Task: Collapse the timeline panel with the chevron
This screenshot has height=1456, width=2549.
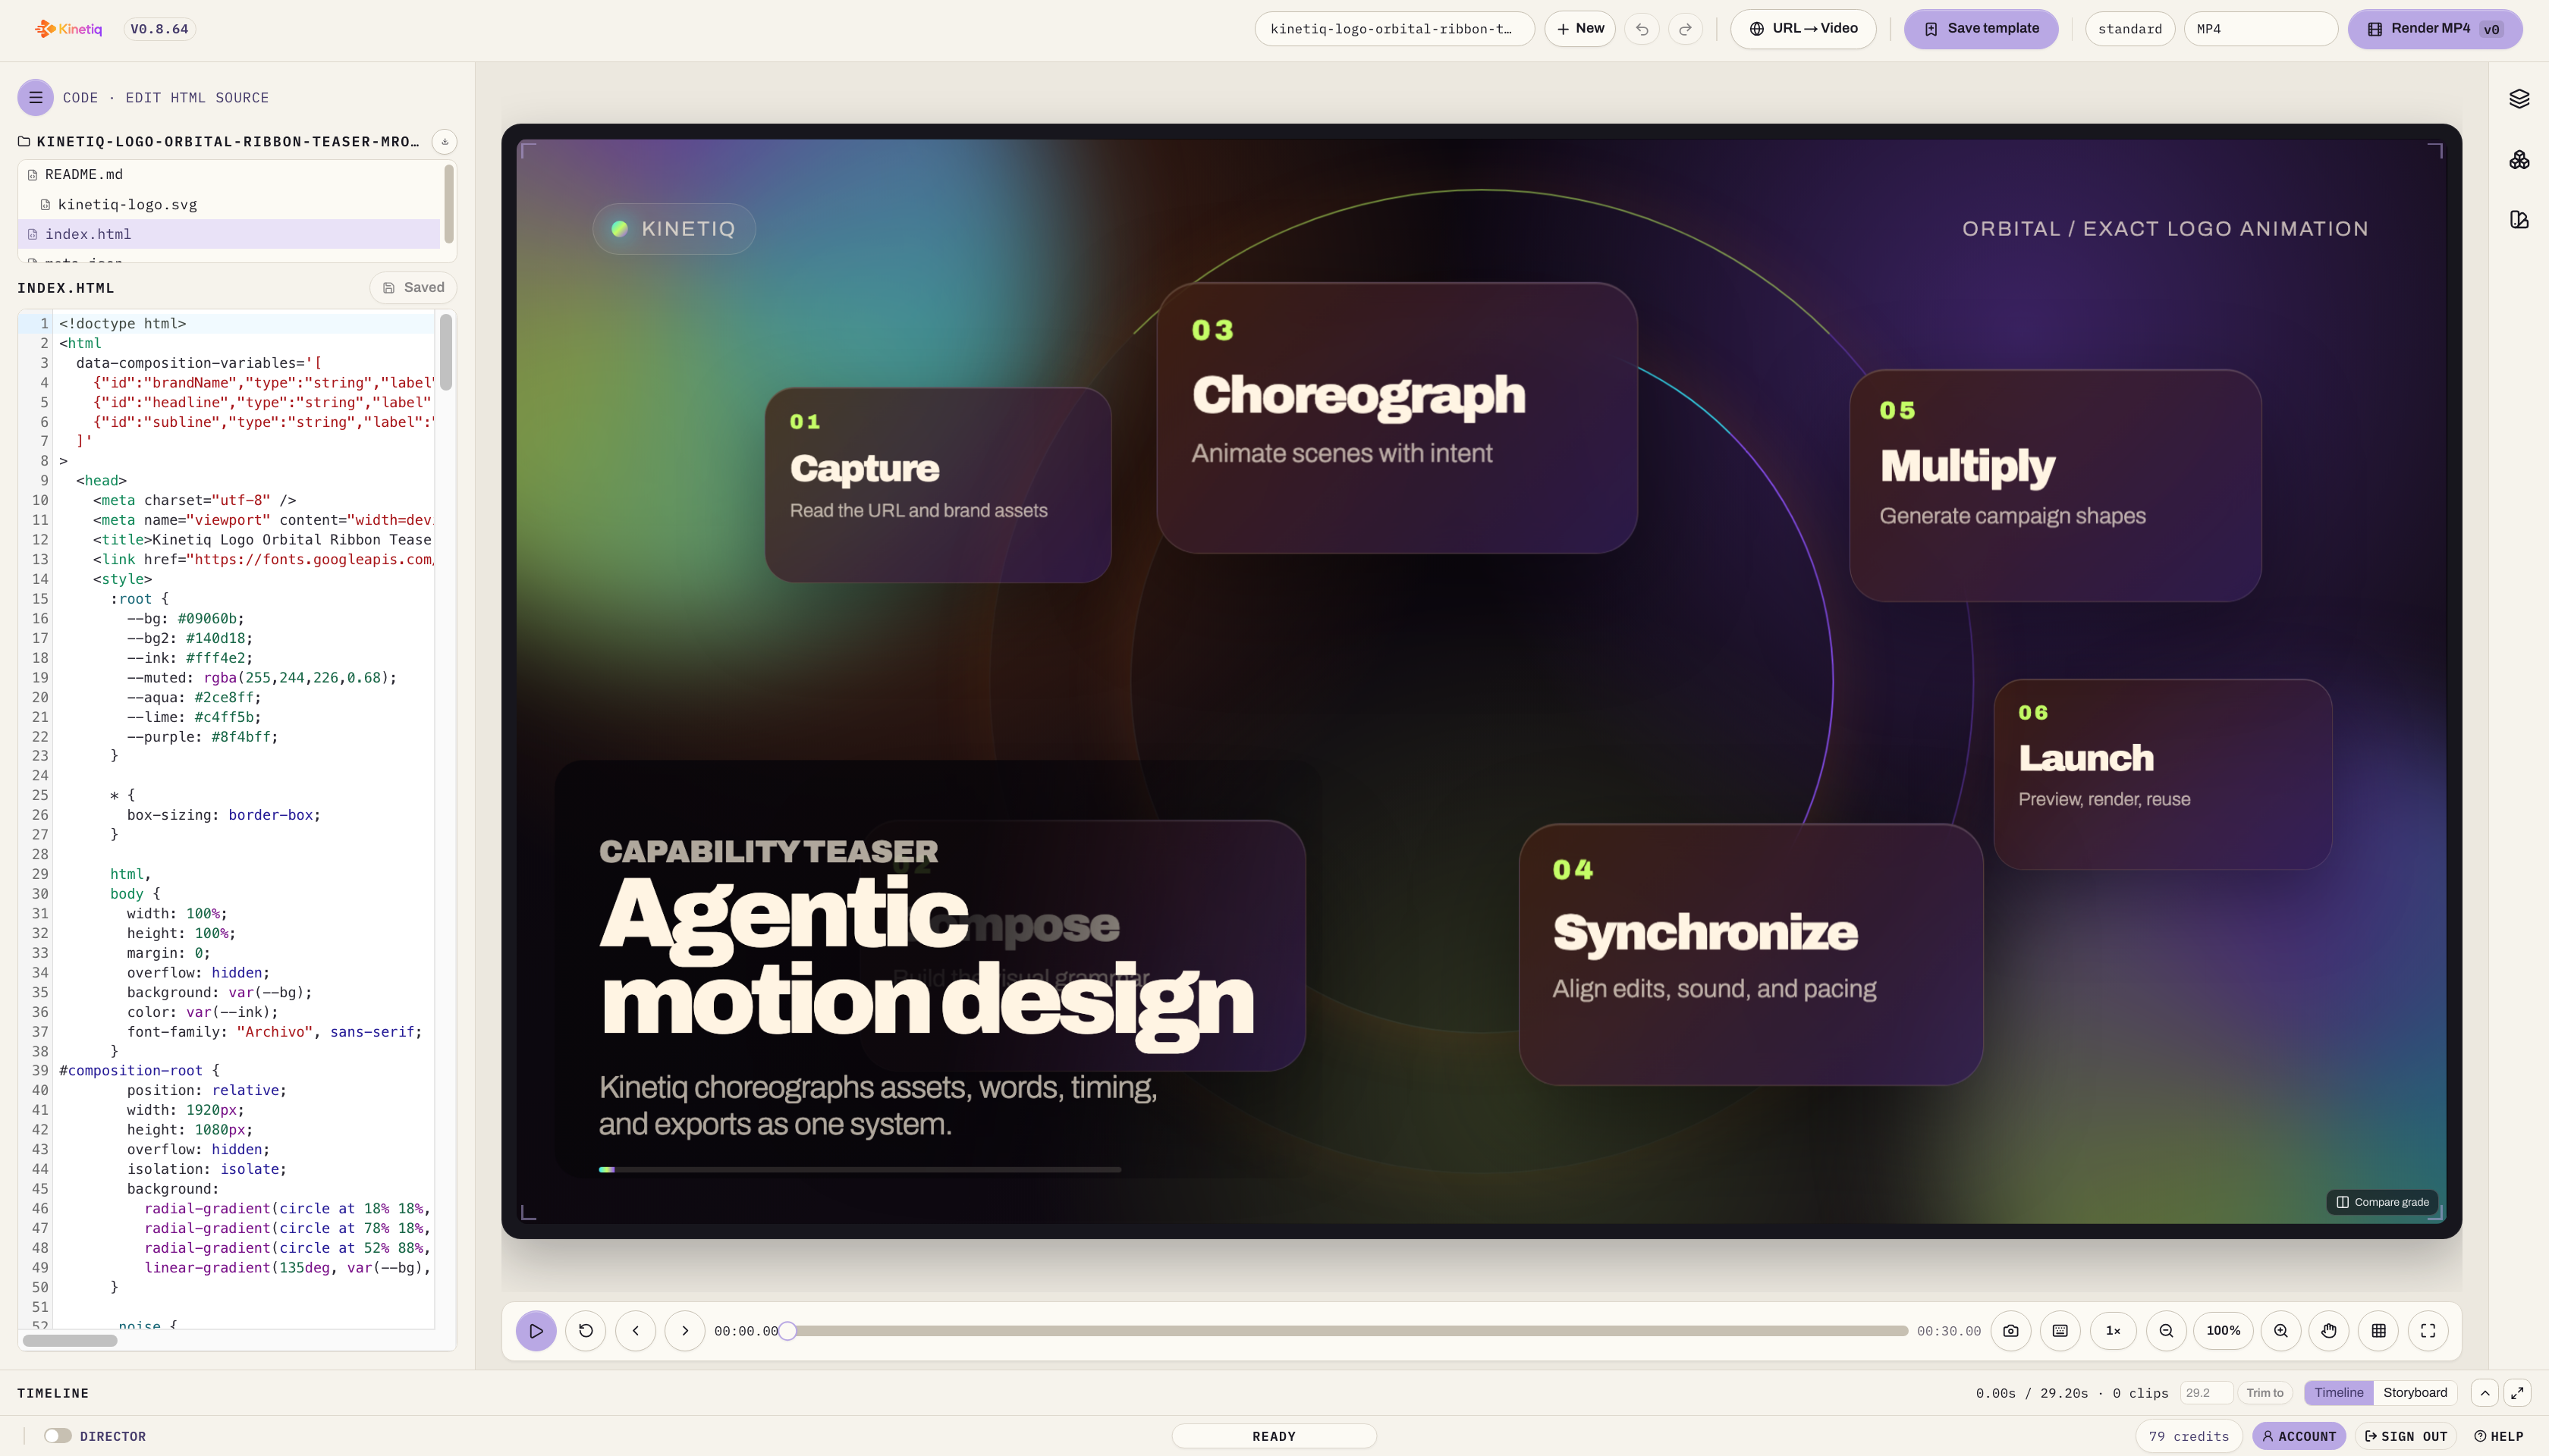Action: [2485, 1393]
